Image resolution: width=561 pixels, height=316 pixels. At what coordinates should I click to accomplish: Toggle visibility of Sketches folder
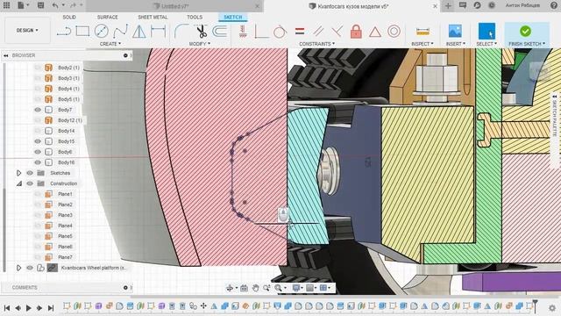coord(30,173)
